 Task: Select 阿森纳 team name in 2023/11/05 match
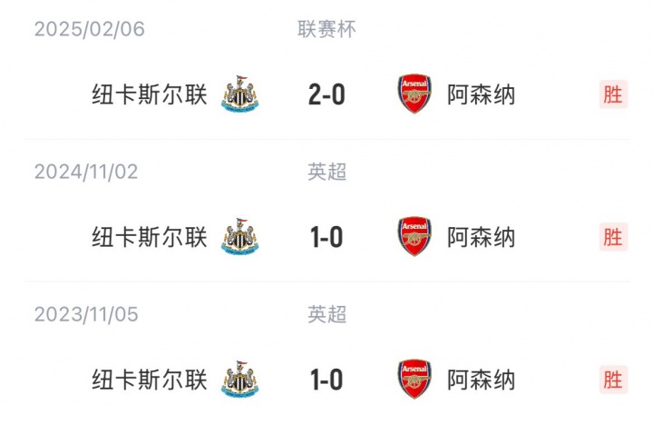[x=482, y=379]
